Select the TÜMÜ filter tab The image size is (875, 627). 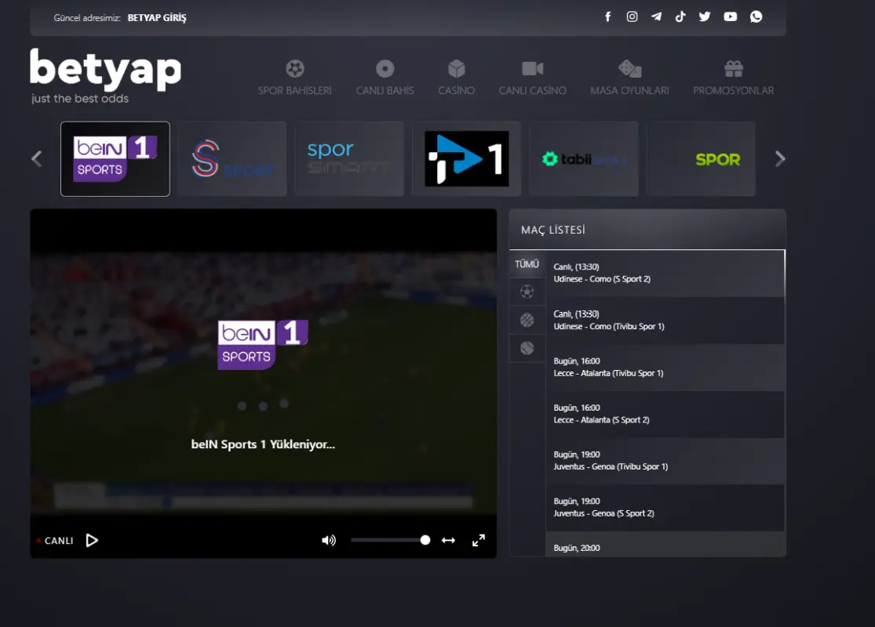click(527, 264)
